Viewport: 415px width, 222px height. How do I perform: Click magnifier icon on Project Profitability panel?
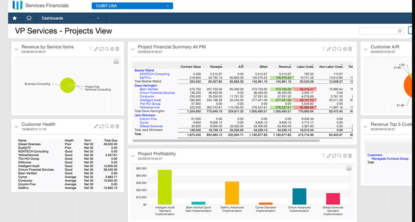click(x=339, y=156)
